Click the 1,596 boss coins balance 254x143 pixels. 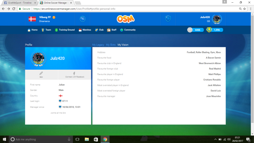[x=217, y=30]
